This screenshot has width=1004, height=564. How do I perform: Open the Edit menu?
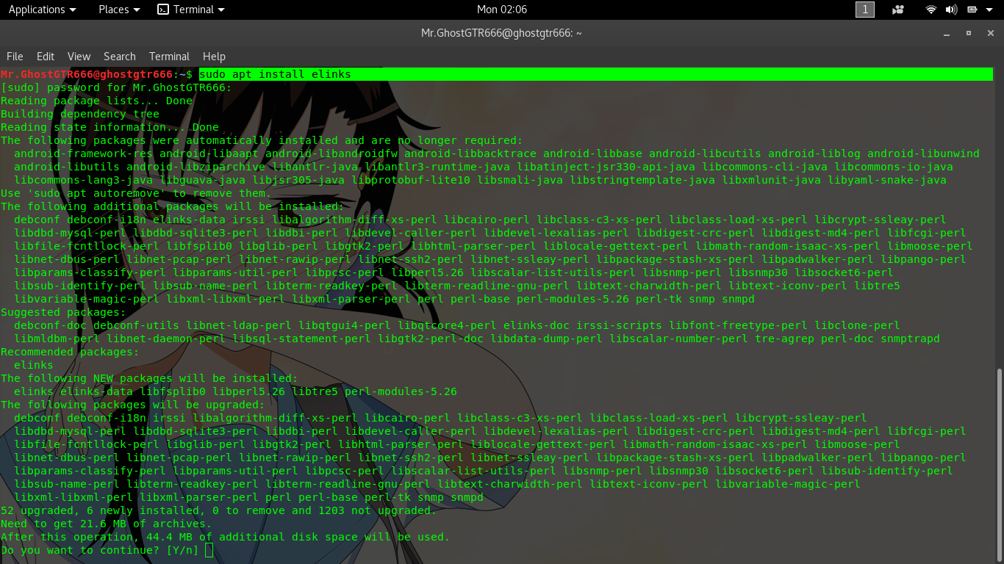point(46,57)
